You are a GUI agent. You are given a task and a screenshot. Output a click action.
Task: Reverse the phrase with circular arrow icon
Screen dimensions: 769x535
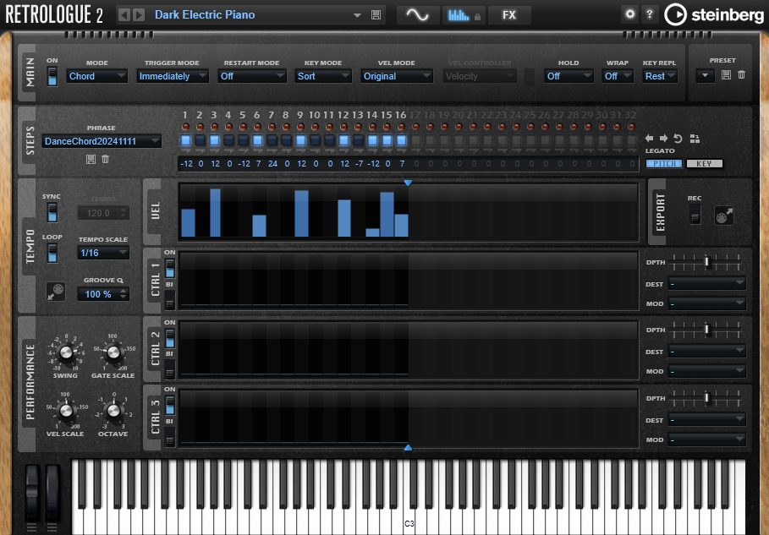[x=678, y=139]
